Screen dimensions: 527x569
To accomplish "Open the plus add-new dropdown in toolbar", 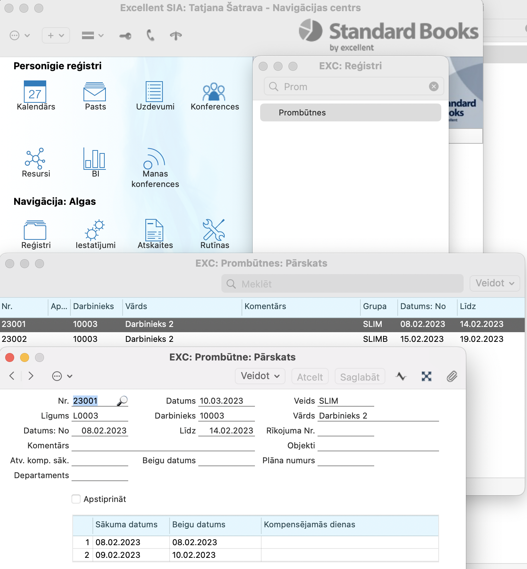I will 56,35.
